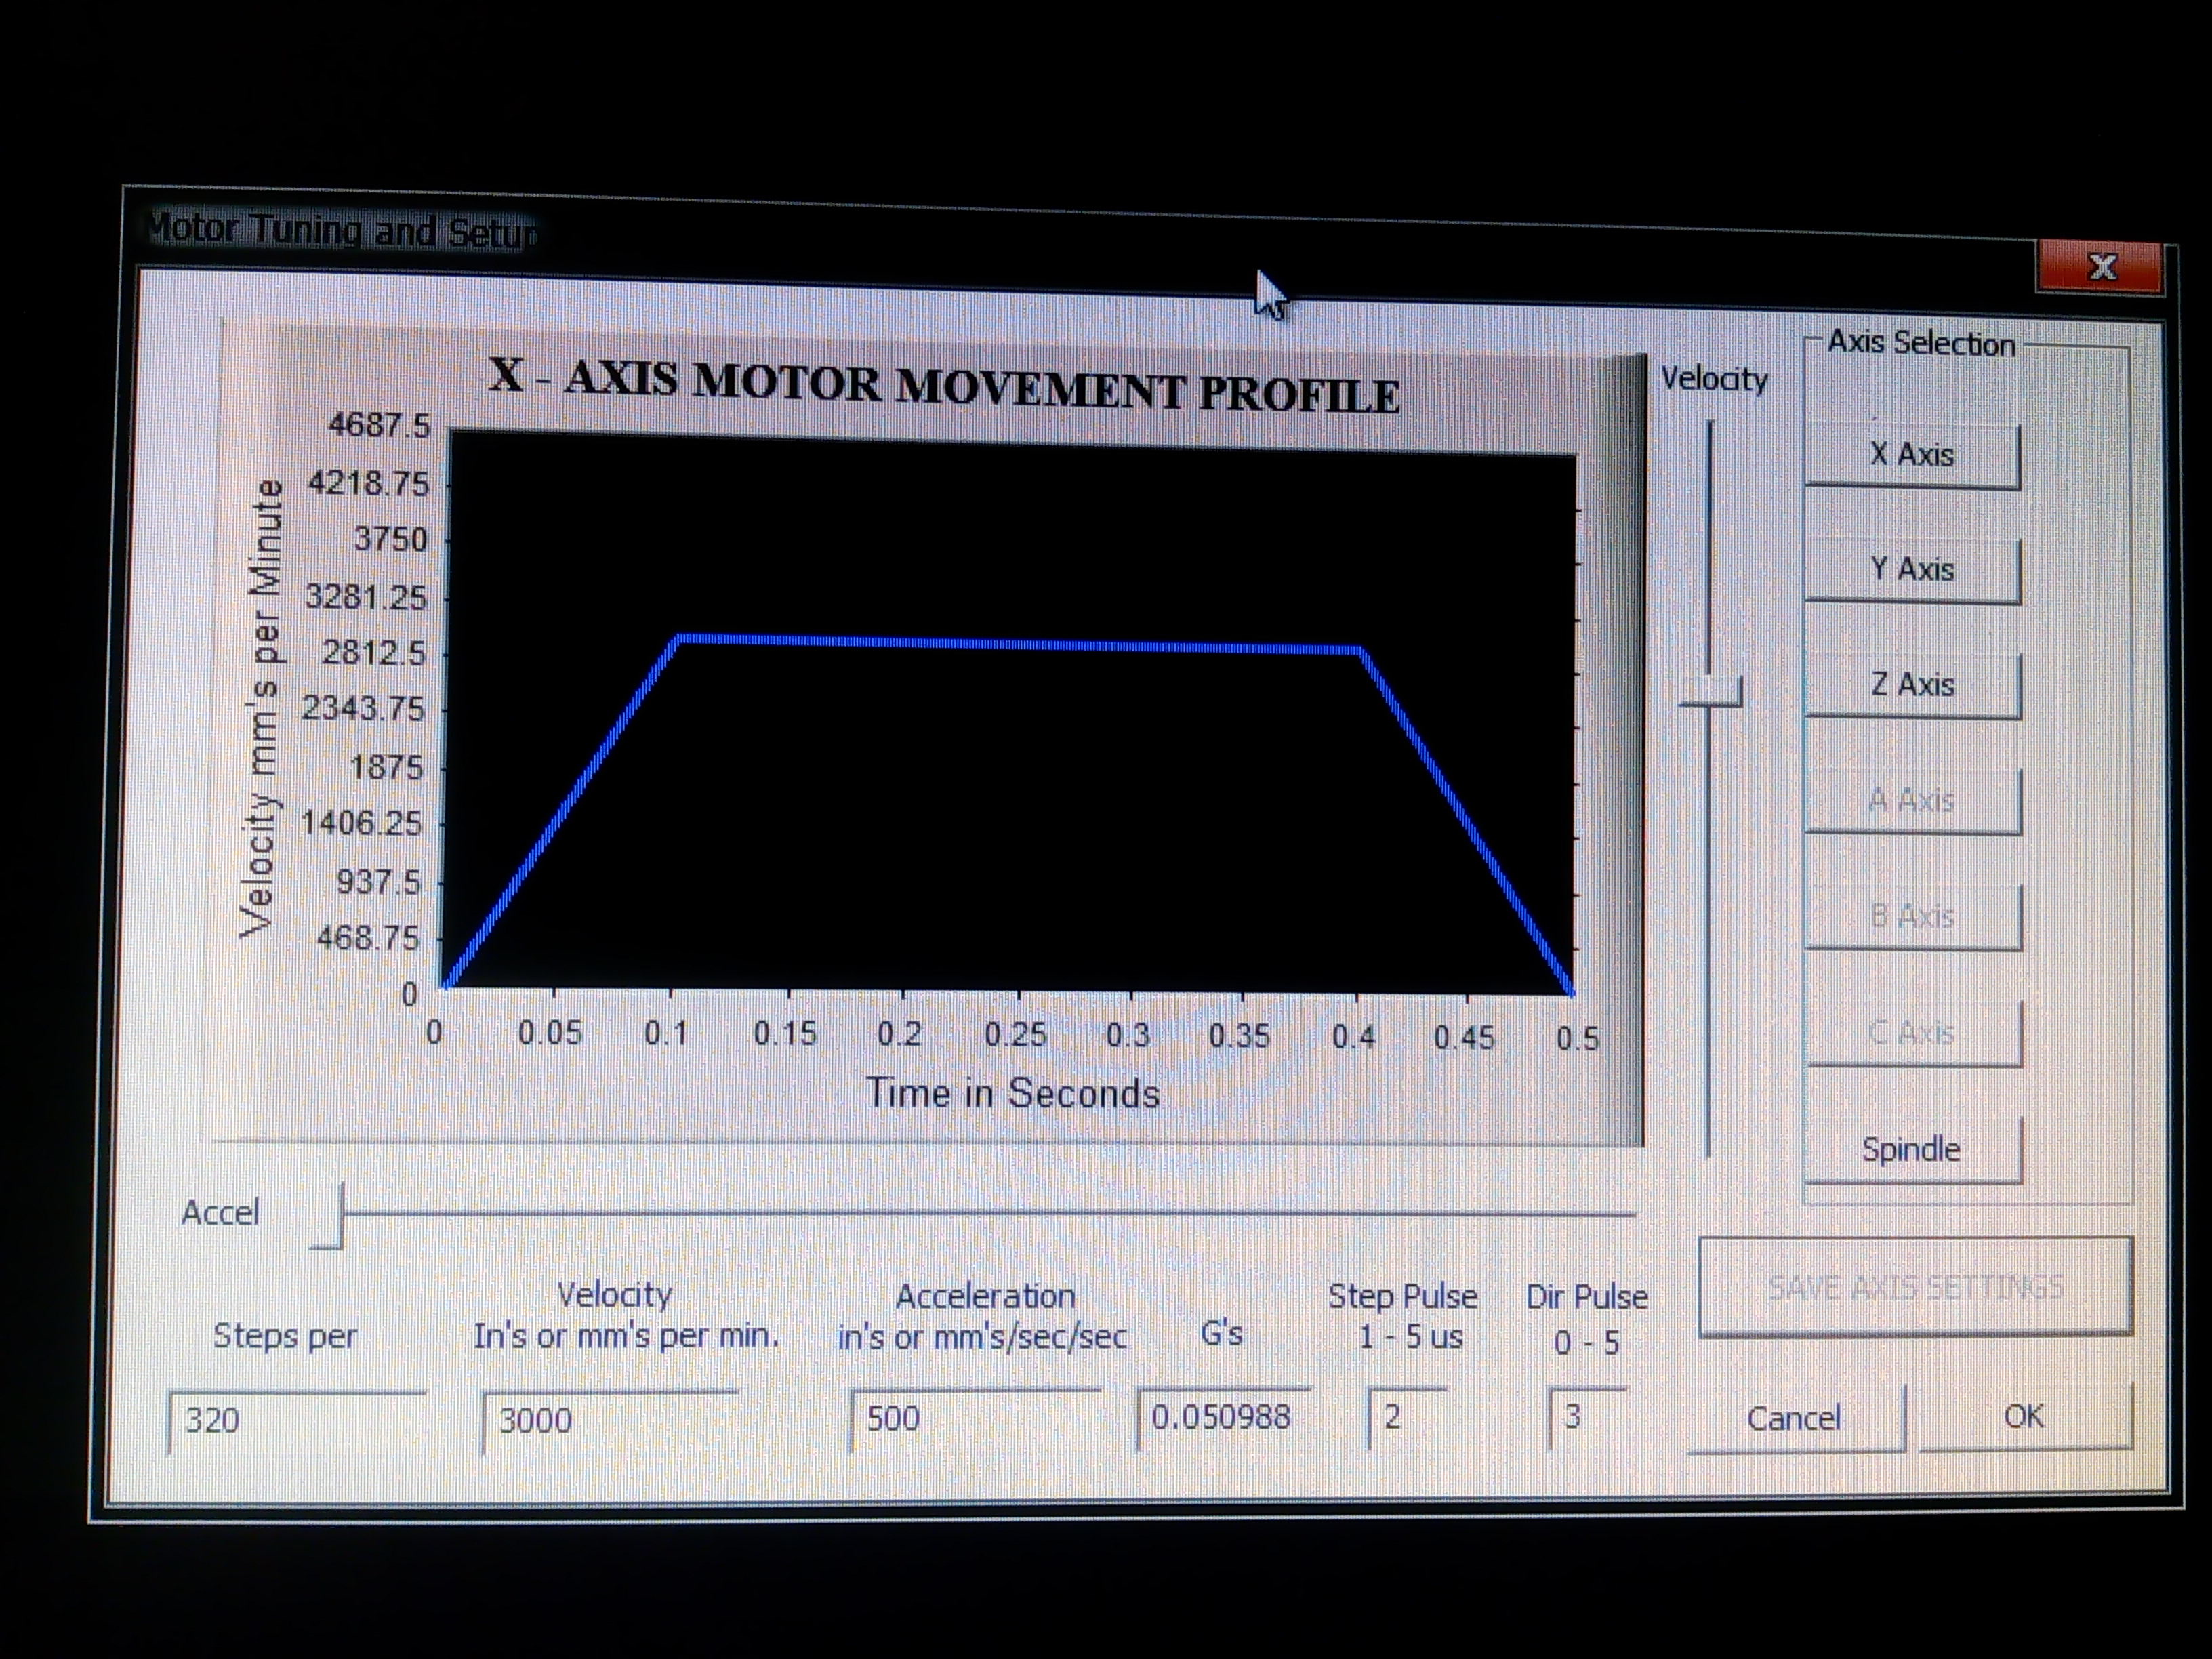
Task: Select the X Axis button
Action: (1912, 456)
